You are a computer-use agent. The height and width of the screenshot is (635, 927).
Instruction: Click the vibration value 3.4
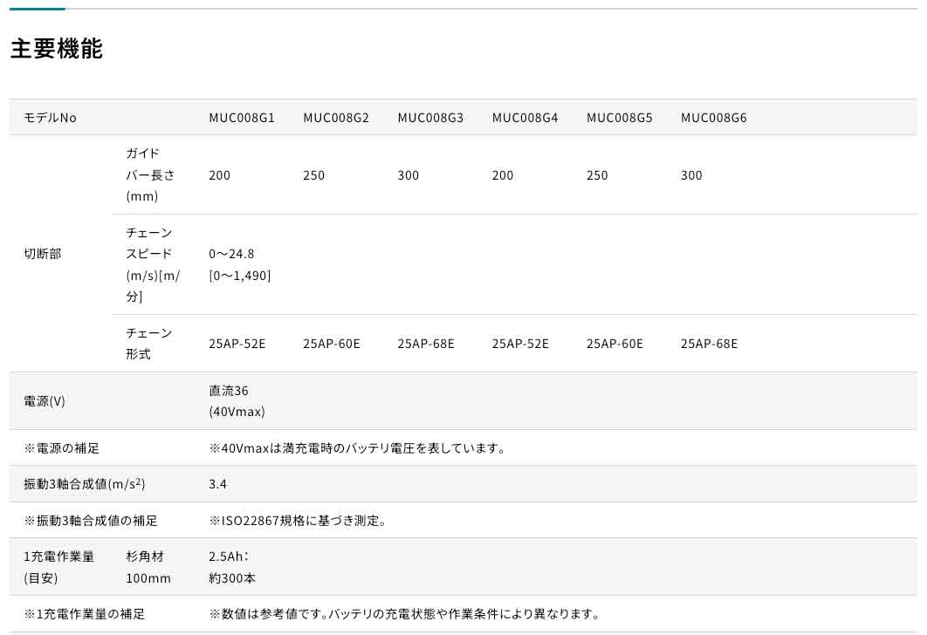click(x=217, y=484)
